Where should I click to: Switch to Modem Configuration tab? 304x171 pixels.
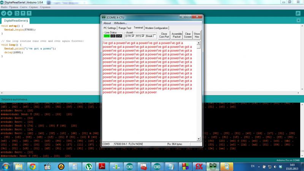[x=157, y=28]
